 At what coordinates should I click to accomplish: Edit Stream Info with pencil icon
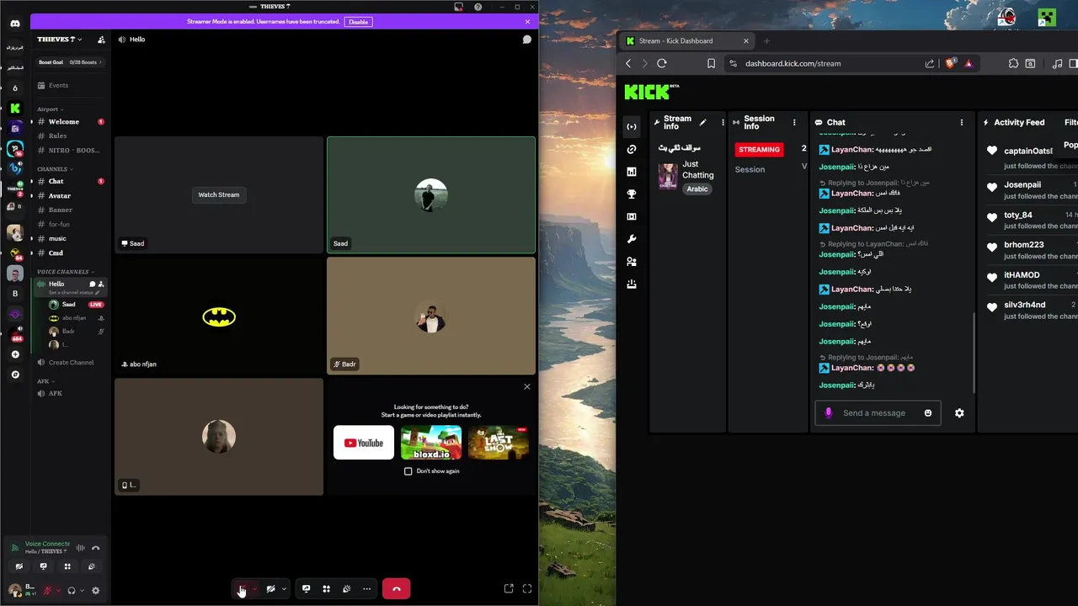[x=703, y=122]
